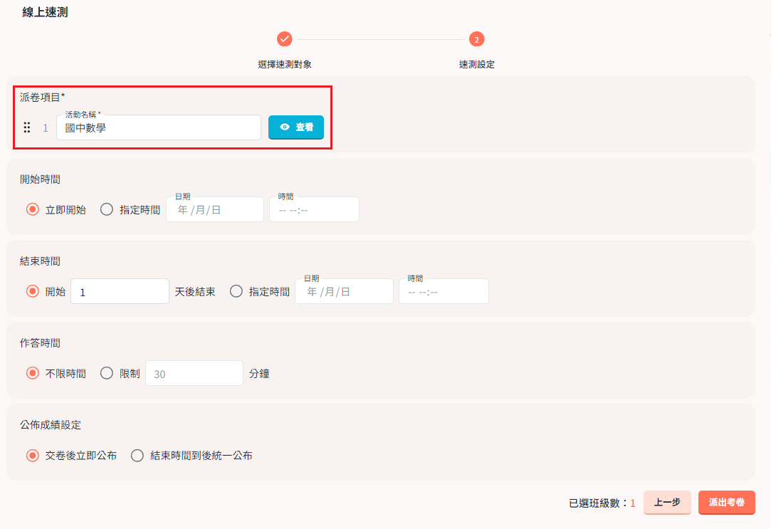771x529 pixels.
Task: Select 限制 time limit radio
Action: [x=107, y=373]
